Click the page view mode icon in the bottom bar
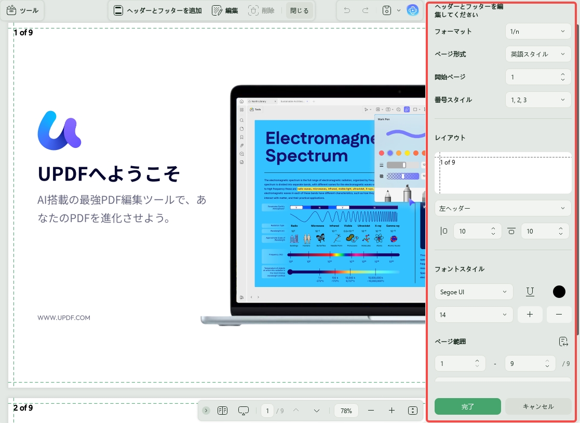 [222, 411]
